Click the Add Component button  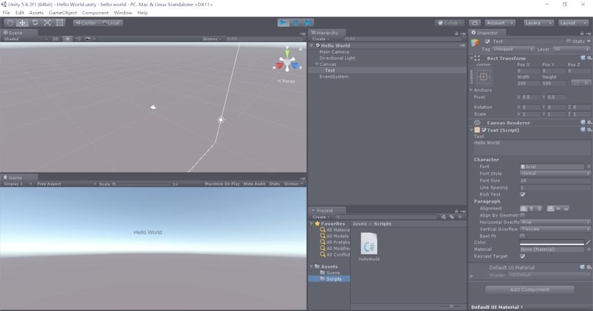coord(529,290)
